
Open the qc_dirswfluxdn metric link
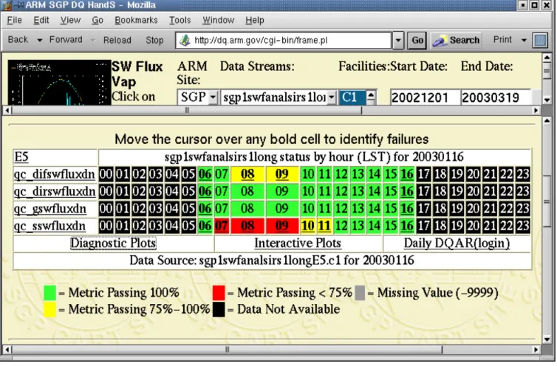coord(55,191)
